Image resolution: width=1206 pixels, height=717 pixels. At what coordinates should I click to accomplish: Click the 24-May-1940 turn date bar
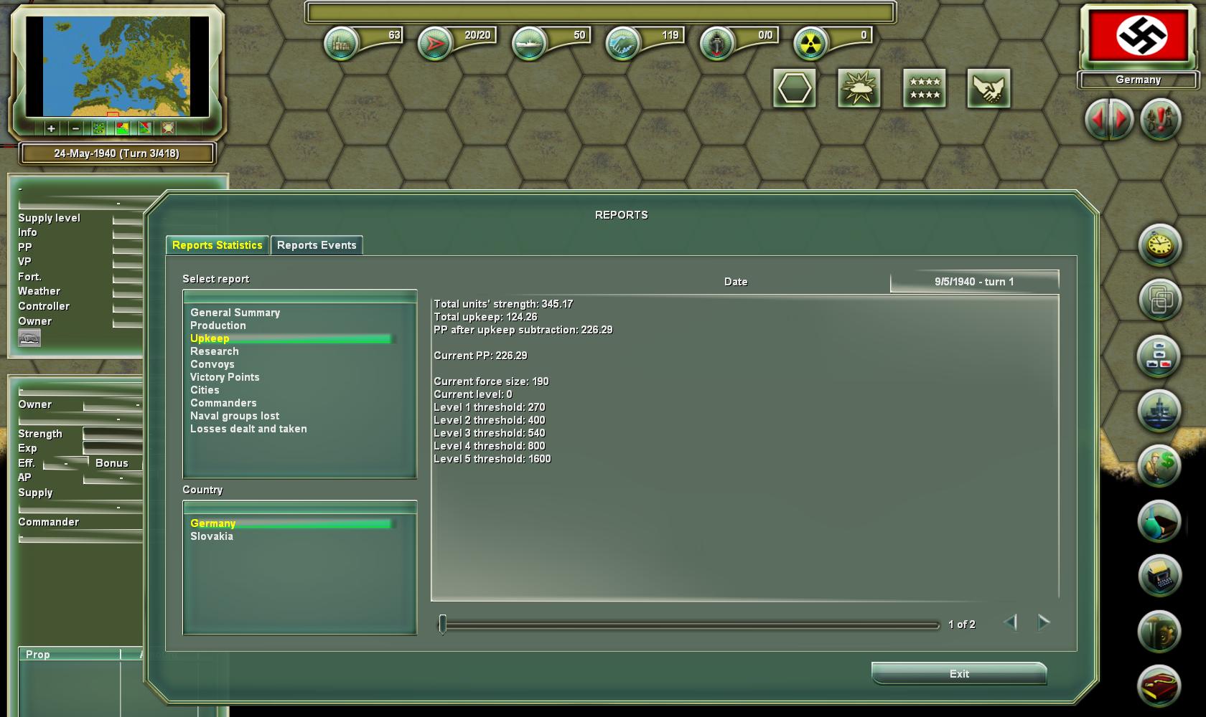click(x=116, y=153)
